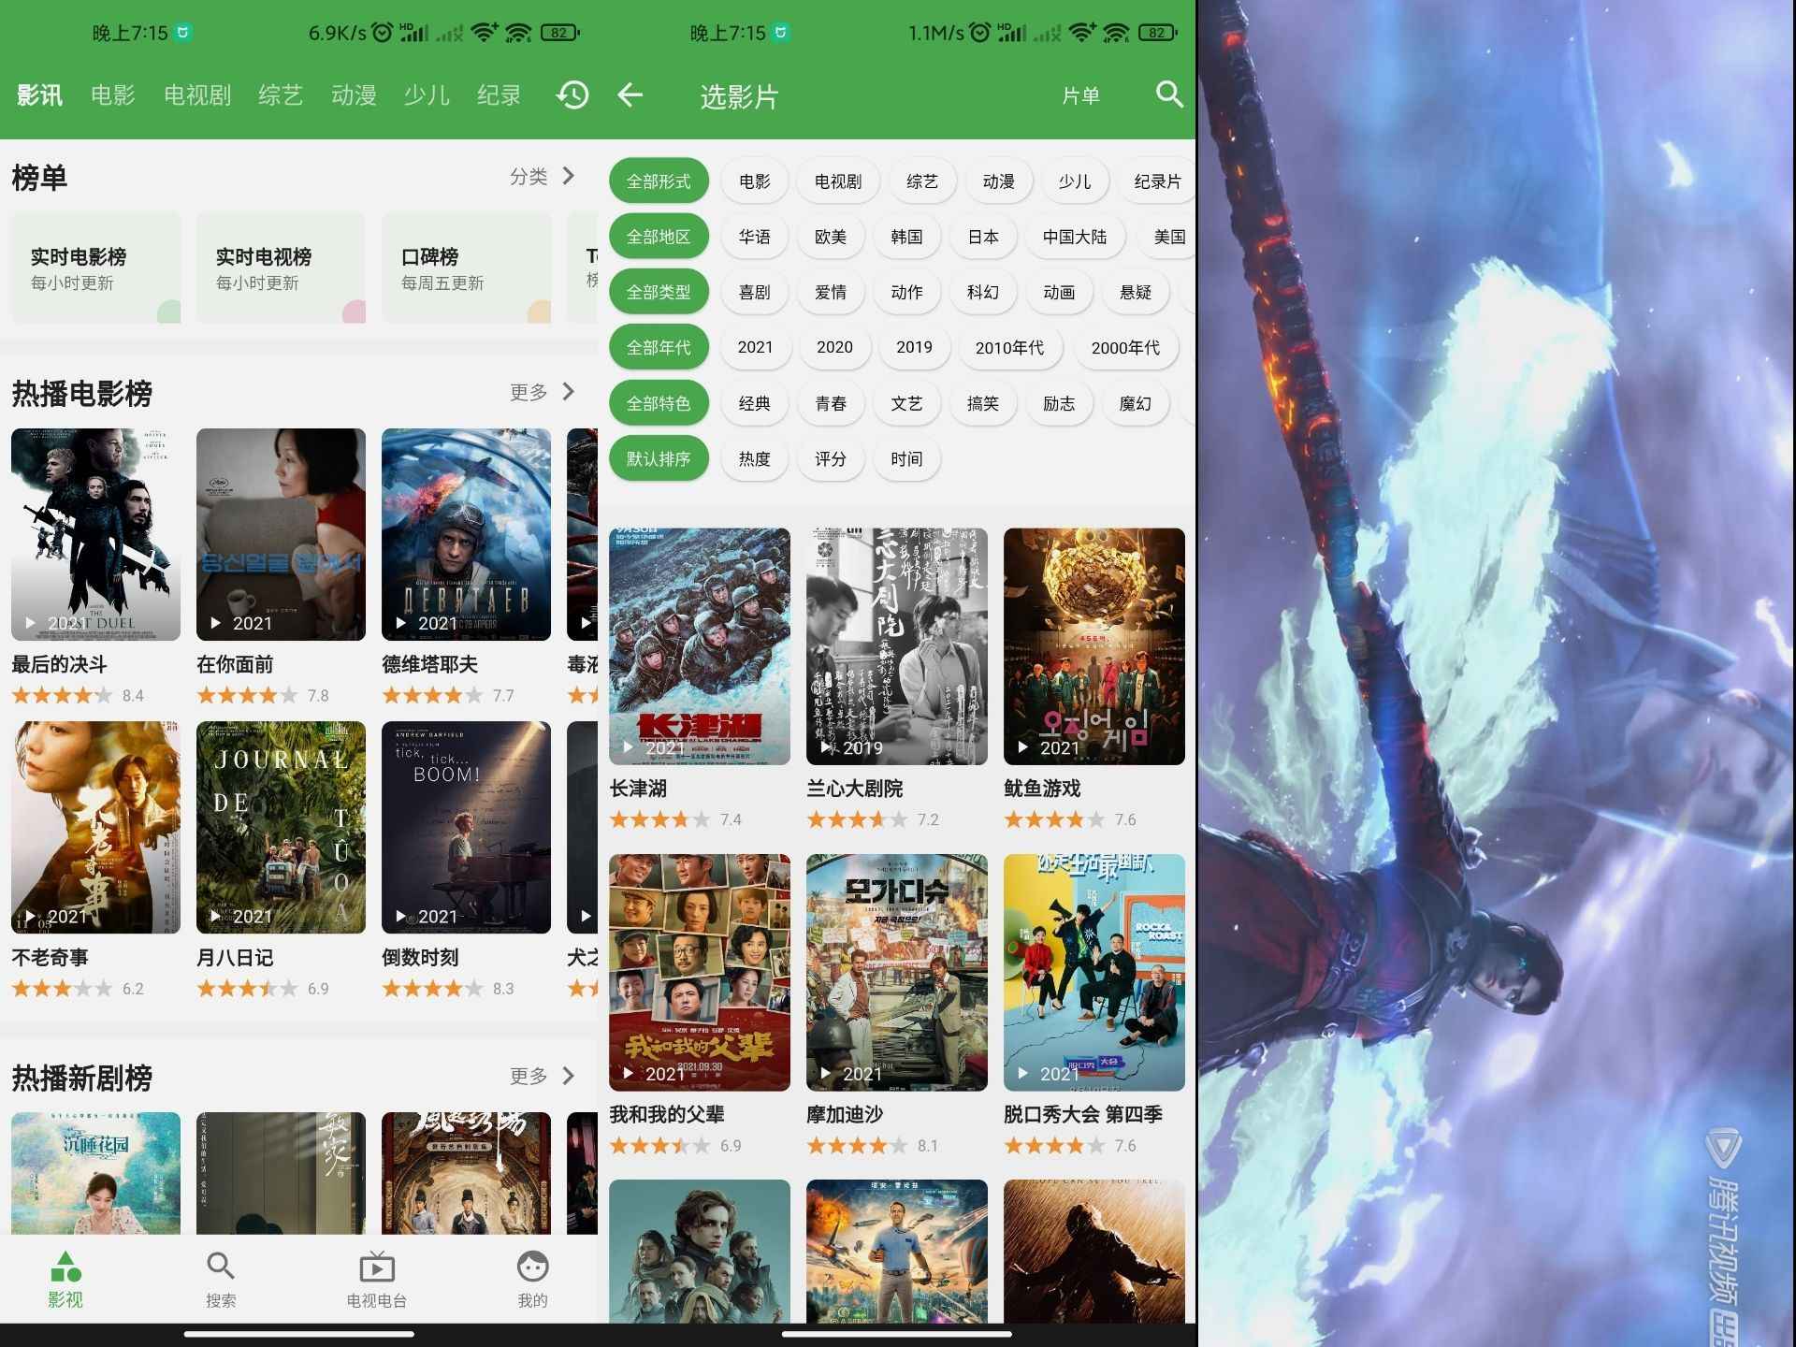Open the search magnifier in header
The width and height of the screenshot is (1796, 1347).
(1168, 94)
